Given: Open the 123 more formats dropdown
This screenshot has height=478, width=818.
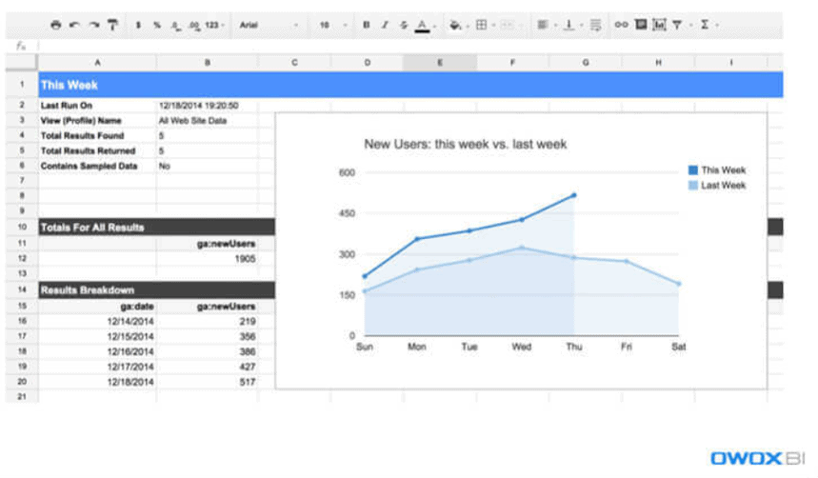Looking at the screenshot, I should (x=214, y=25).
